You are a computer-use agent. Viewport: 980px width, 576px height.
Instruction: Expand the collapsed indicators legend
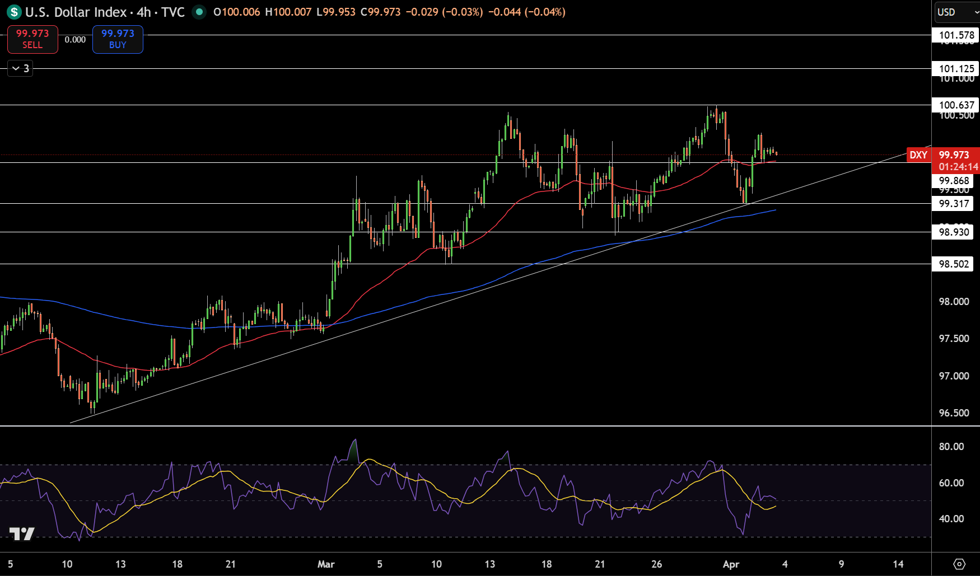tap(20, 68)
